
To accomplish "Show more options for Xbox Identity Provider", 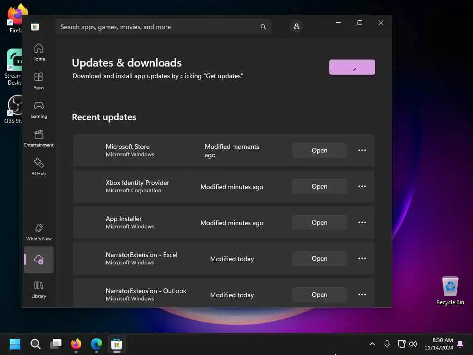I will tap(362, 187).
